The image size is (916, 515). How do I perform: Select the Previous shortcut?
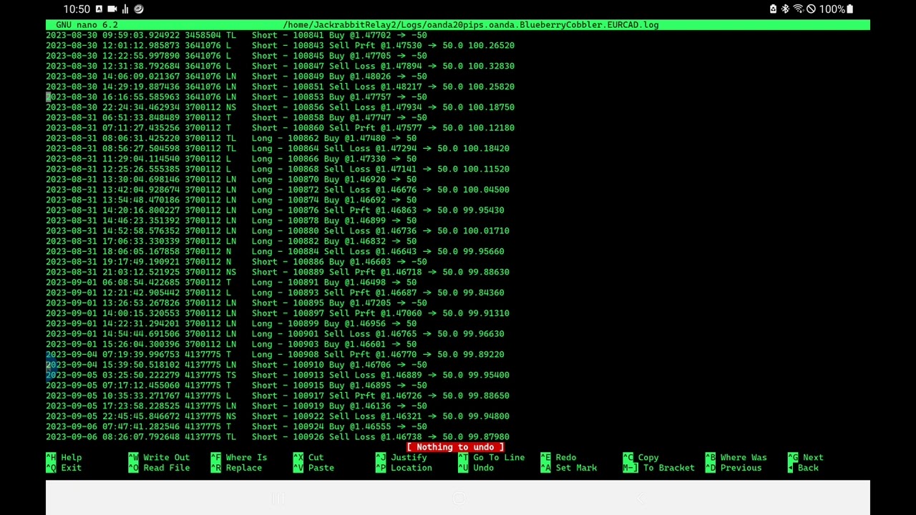point(733,468)
